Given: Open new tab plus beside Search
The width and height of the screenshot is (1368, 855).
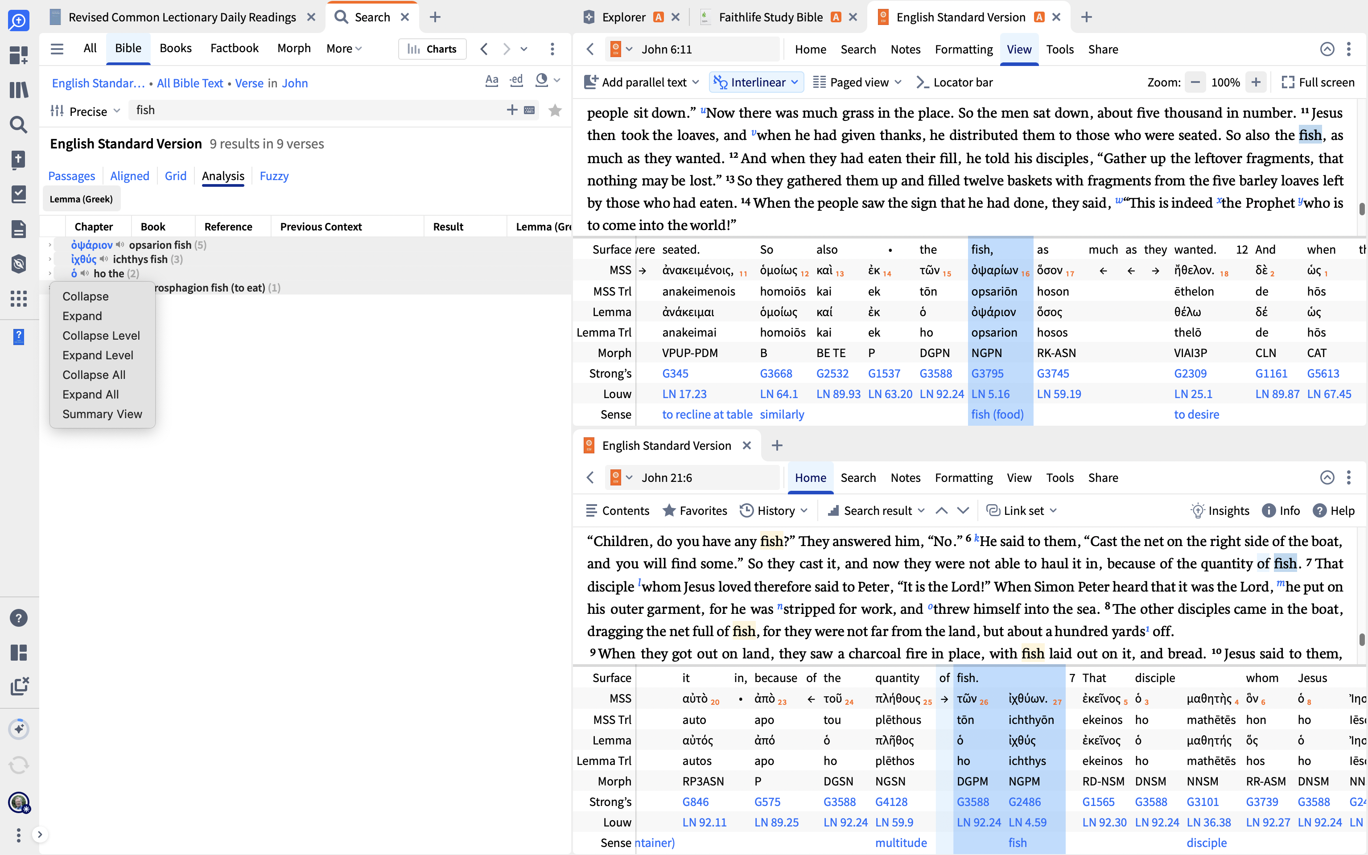Looking at the screenshot, I should [434, 17].
